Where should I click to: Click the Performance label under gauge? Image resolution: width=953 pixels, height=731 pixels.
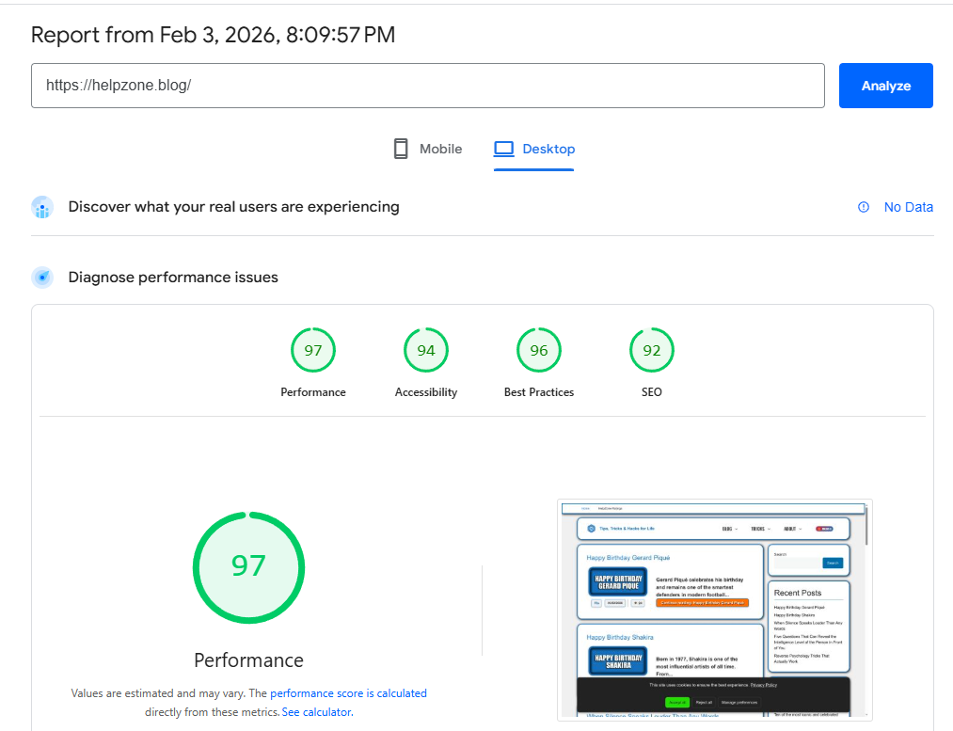(x=313, y=392)
